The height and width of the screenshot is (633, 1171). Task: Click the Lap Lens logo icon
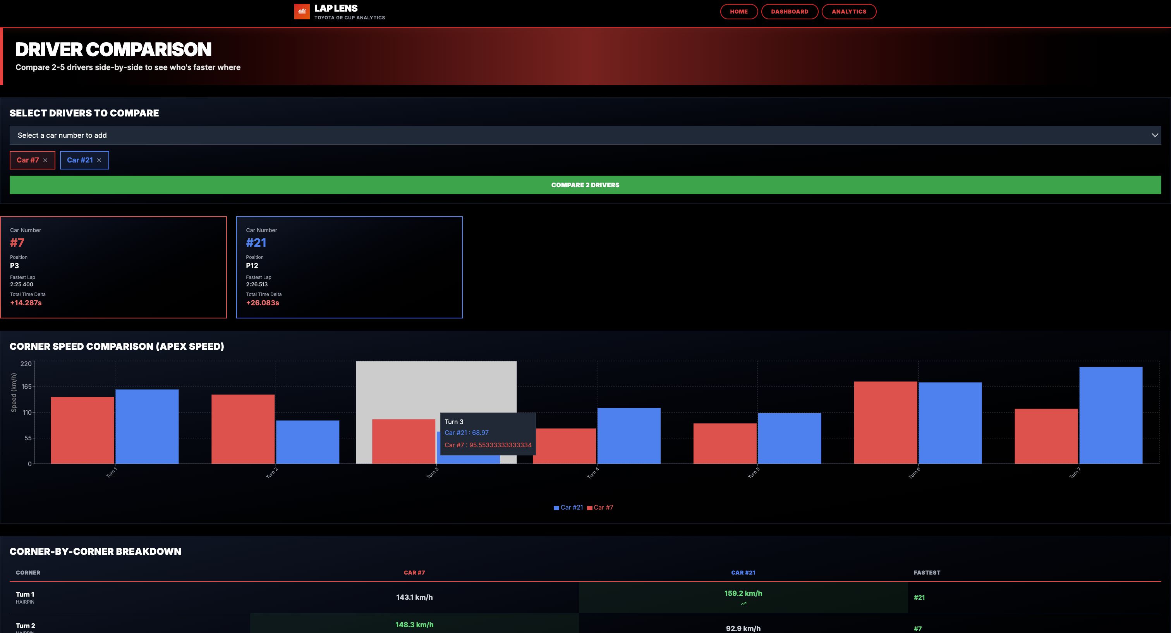coord(302,12)
